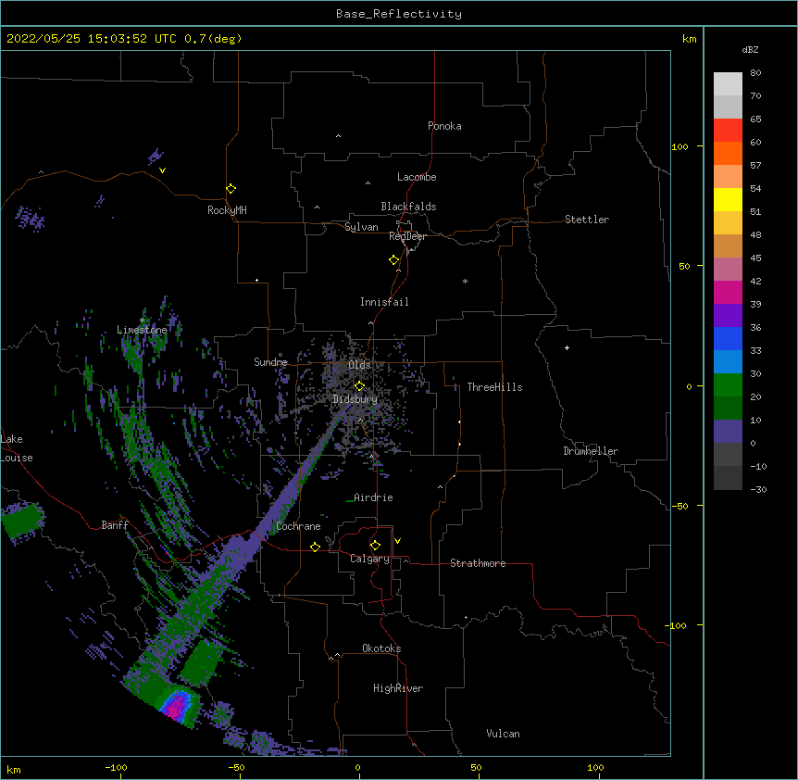Click the Vulcan label
Screen dimensions: 798x780
[x=503, y=734]
